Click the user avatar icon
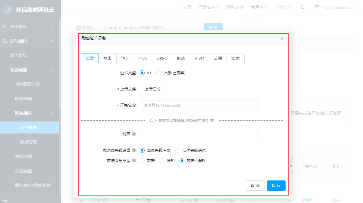363x203 pixels. (x=317, y=7)
